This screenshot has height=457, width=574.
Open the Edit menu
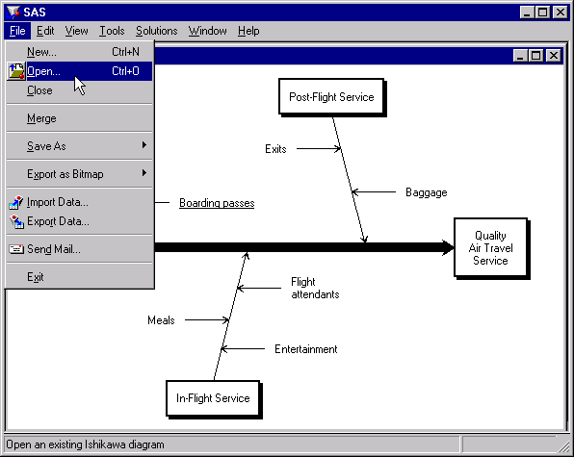pyautogui.click(x=45, y=31)
